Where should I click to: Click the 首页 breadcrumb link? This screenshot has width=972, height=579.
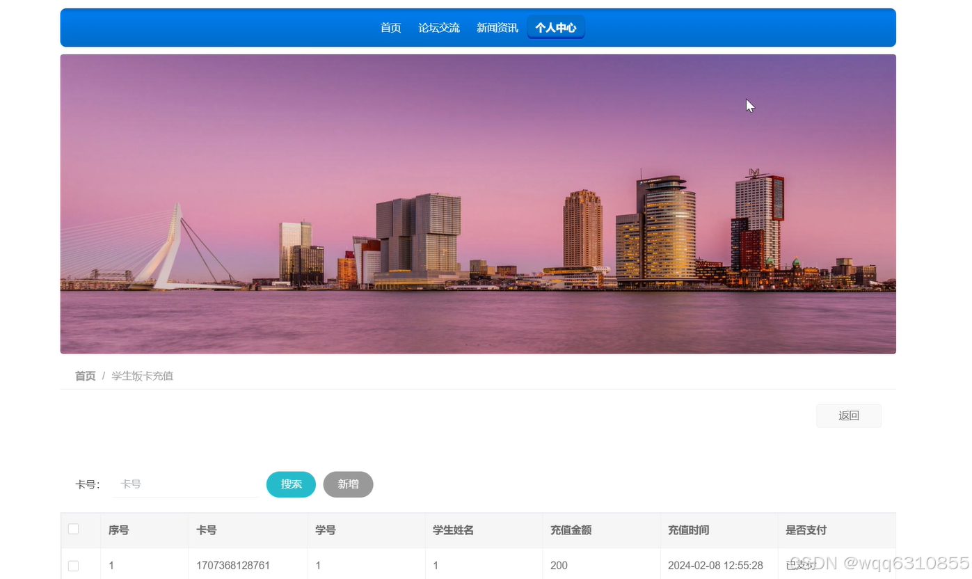point(85,375)
